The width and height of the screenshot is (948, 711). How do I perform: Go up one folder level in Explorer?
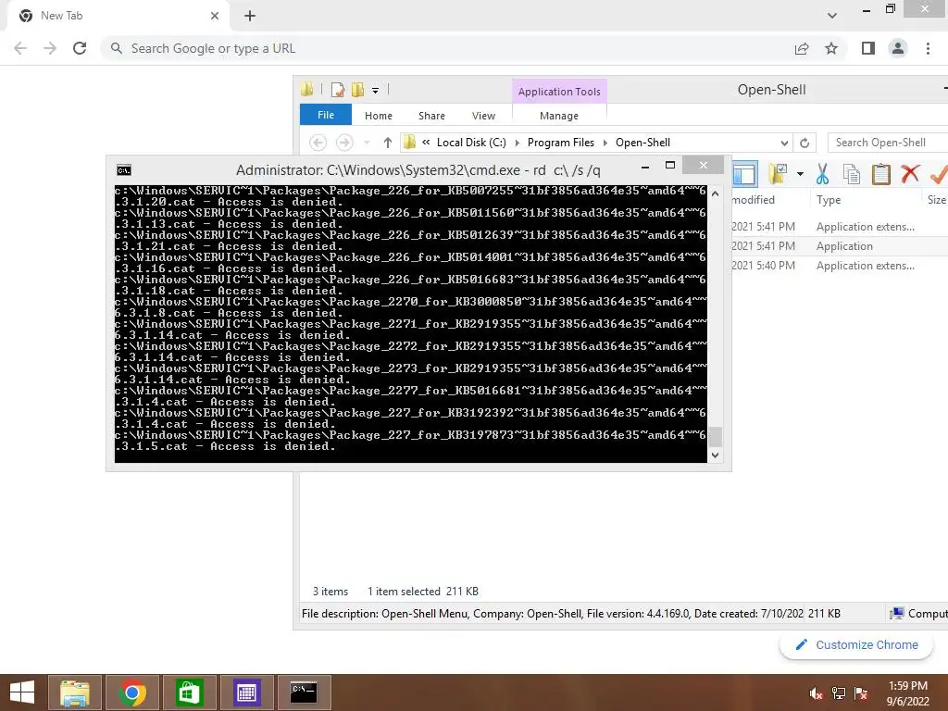tap(388, 143)
